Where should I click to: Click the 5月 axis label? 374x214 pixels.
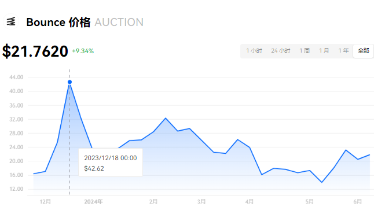[x=310, y=202]
